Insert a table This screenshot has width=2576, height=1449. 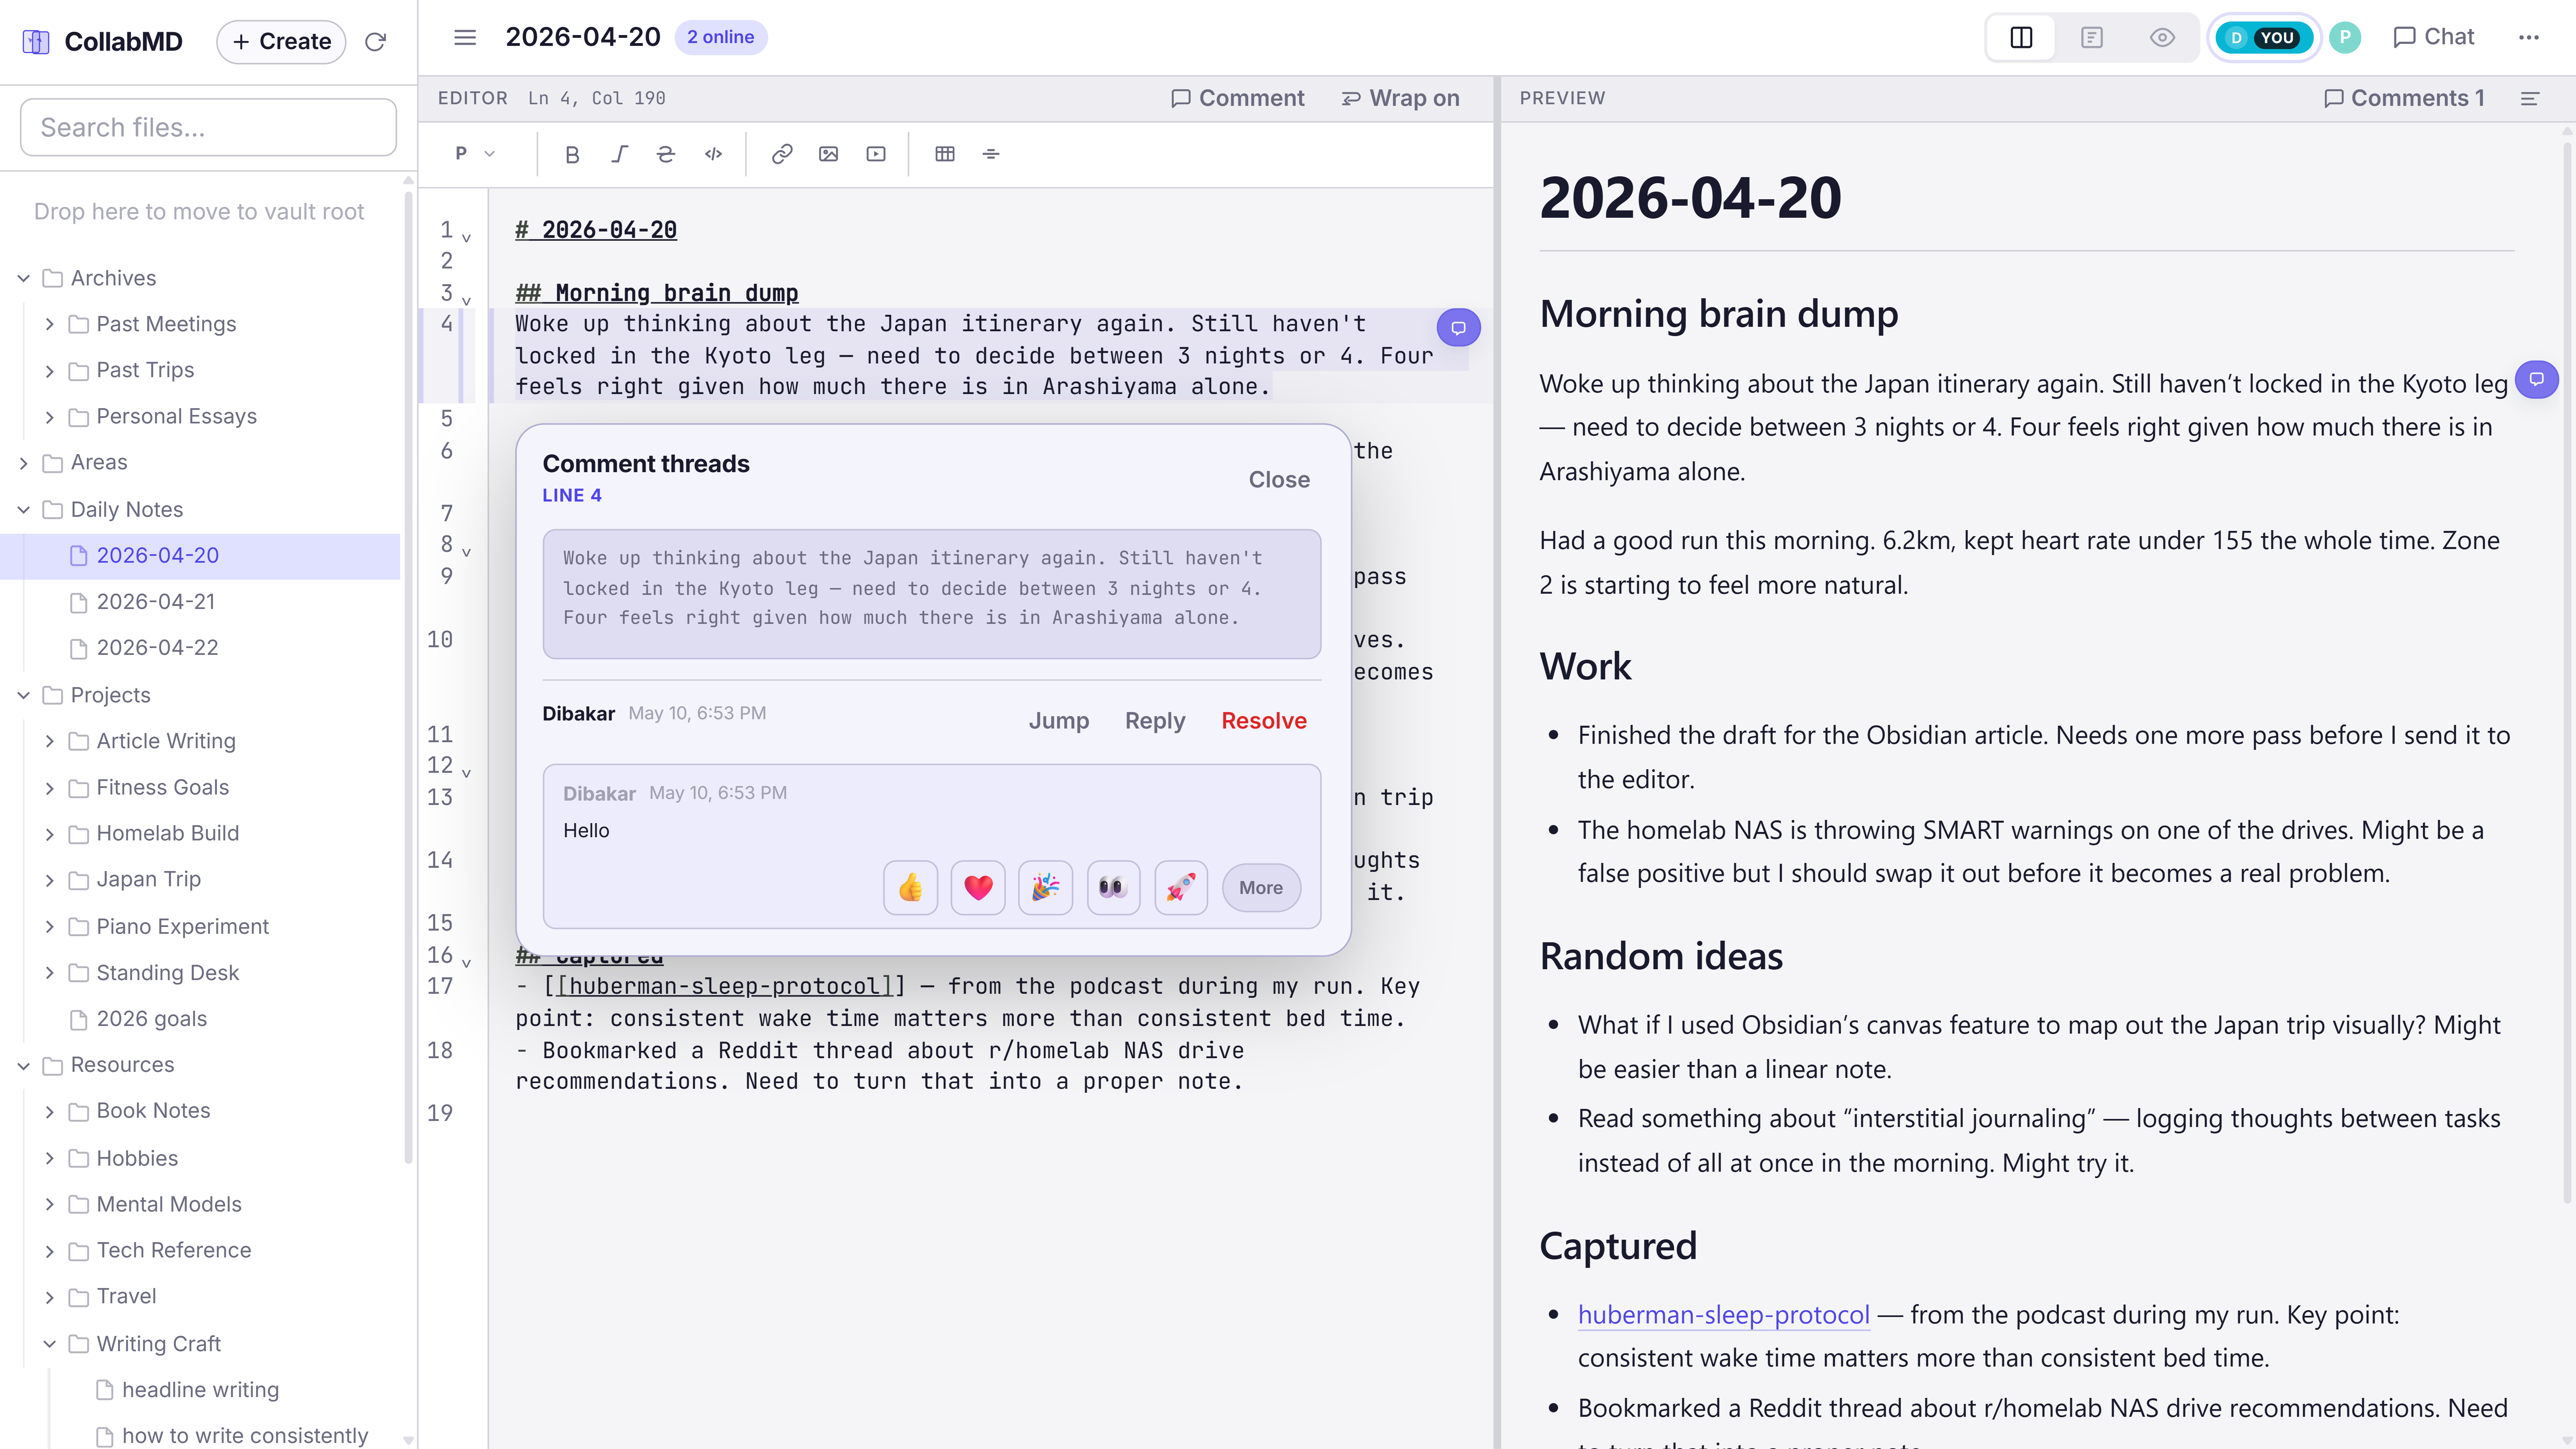[945, 154]
